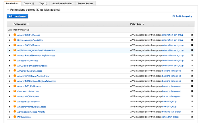This screenshot has width=201, height=123.
Task: Open the AmazonEC2ContainerRegistryFullAccess policy link
Action: (37, 81)
